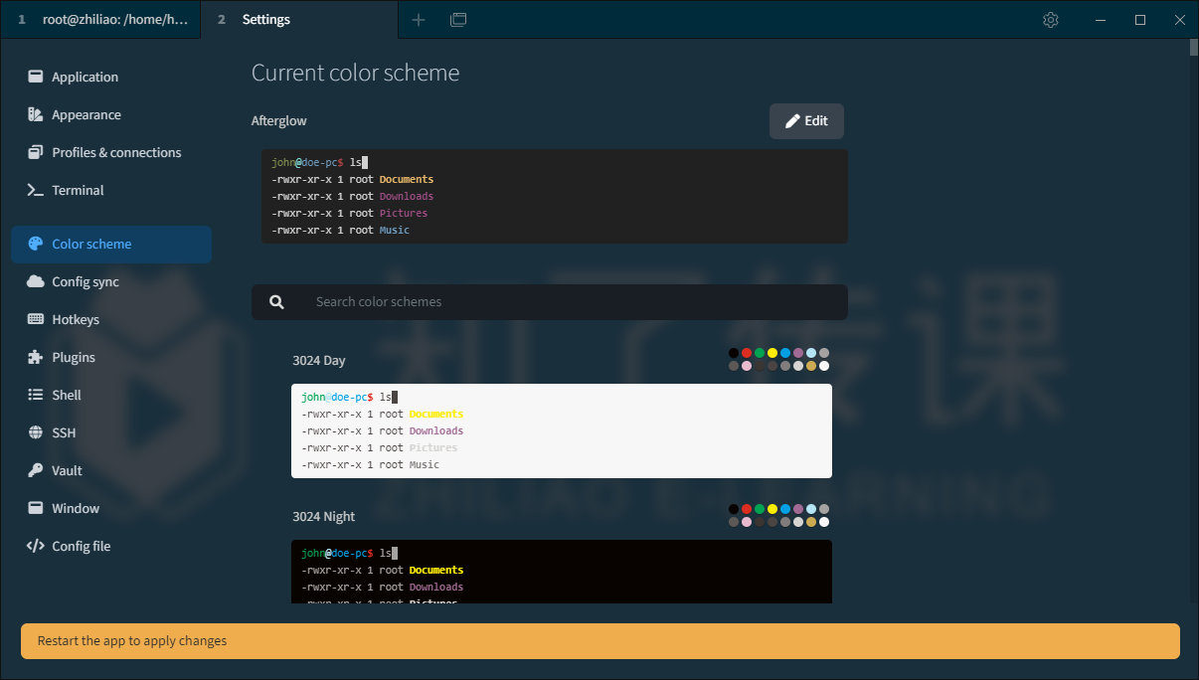Screen dimensions: 1199x680
Task: Go to SSH settings
Action: pyautogui.click(x=64, y=432)
